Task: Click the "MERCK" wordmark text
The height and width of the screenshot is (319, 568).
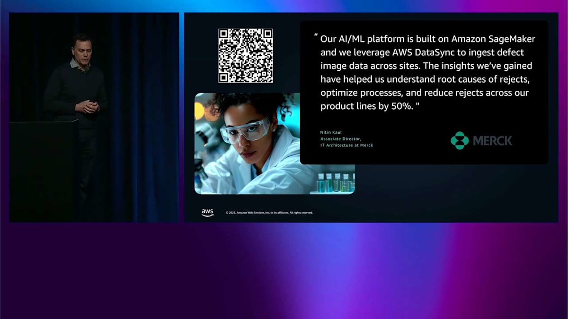Action: point(492,141)
